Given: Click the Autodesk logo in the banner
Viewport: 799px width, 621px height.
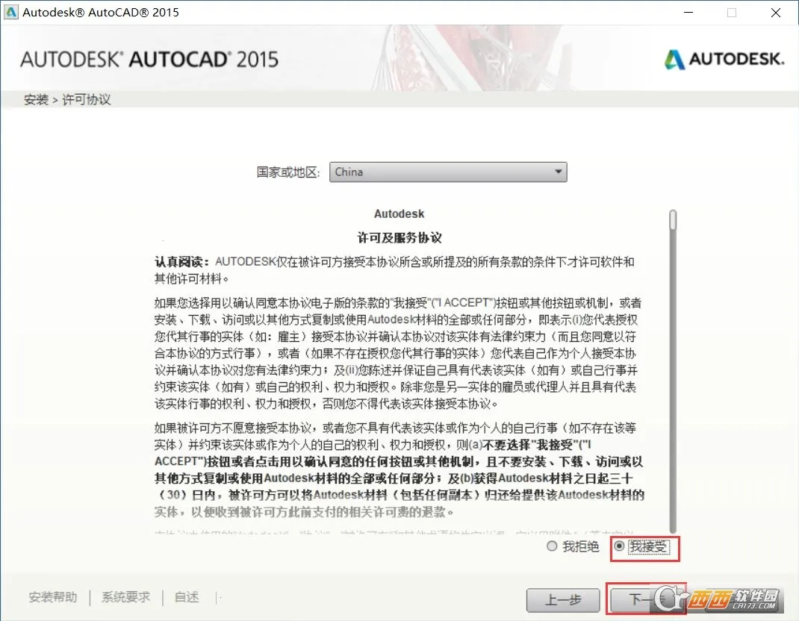Looking at the screenshot, I should click(x=724, y=58).
